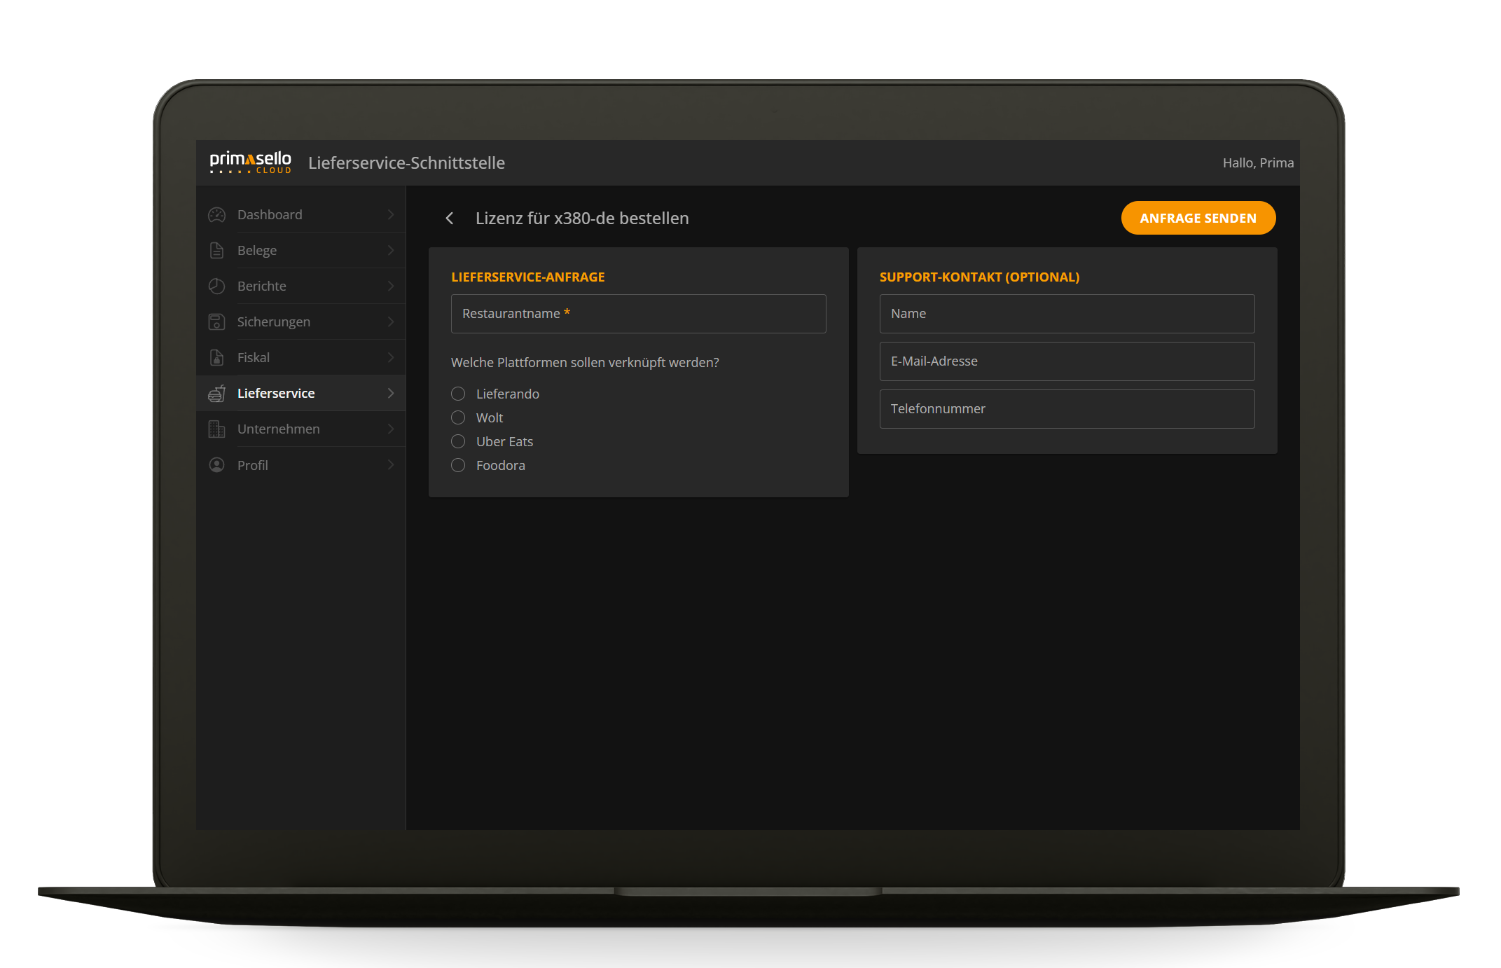Click the Dashboard gauge icon in sidebar
Image resolution: width=1501 pixels, height=968 pixels.
pyautogui.click(x=217, y=215)
